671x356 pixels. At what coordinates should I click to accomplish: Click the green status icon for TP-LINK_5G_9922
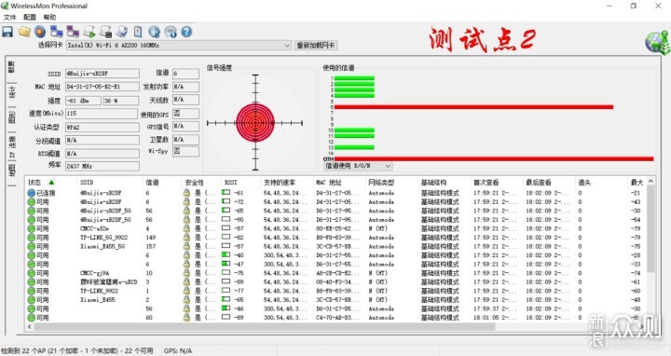(32, 238)
